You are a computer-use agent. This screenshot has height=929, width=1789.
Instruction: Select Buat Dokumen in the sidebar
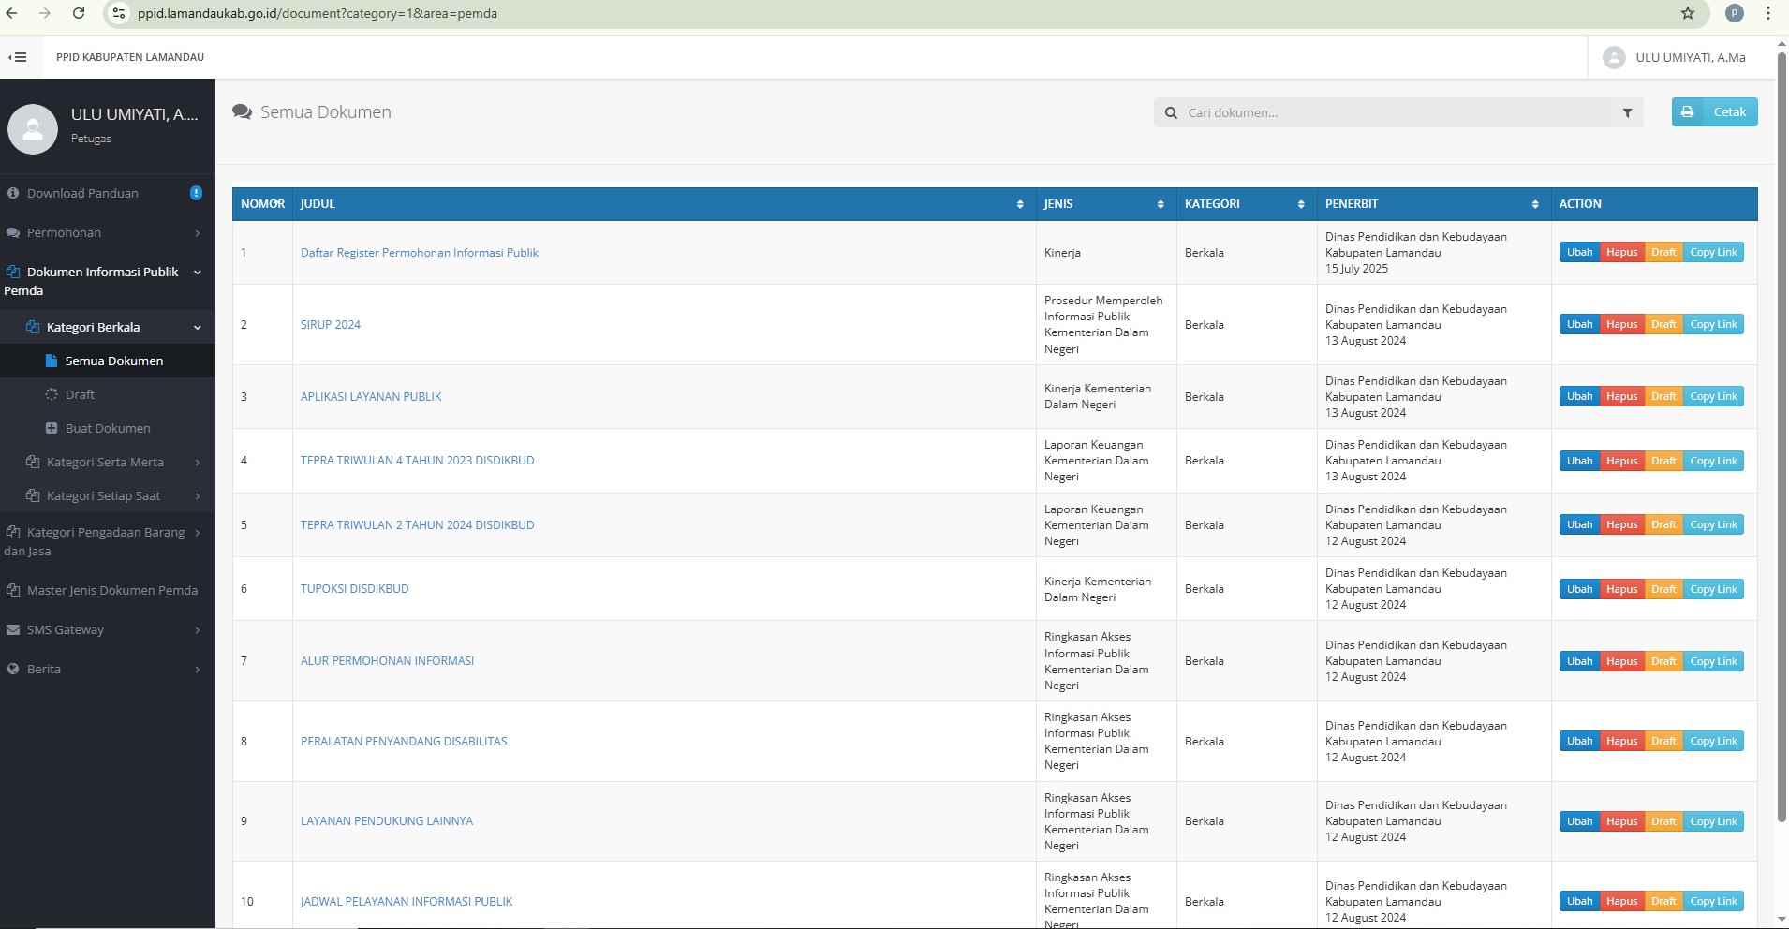107,428
